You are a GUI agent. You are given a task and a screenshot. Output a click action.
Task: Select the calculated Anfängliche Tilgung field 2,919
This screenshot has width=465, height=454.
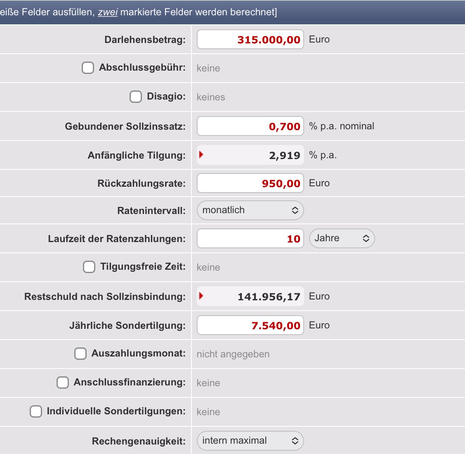250,155
